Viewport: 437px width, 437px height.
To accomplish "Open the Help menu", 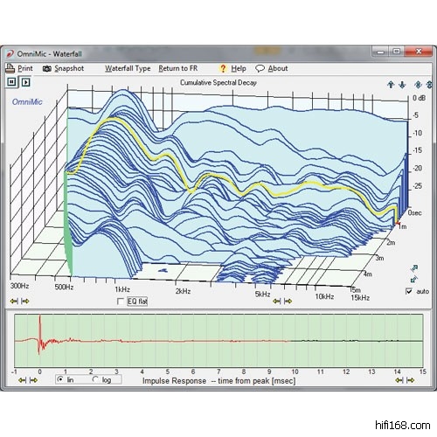I will (232, 68).
